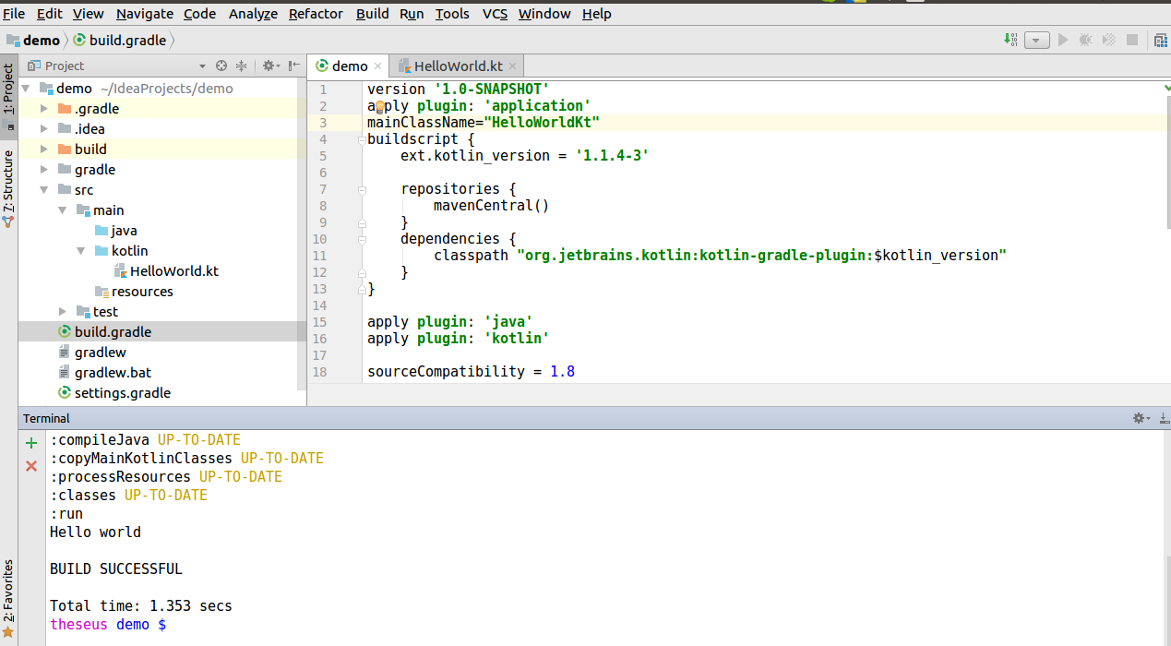Switch to the demo editor tab
The width and height of the screenshot is (1171, 646).
pyautogui.click(x=349, y=66)
